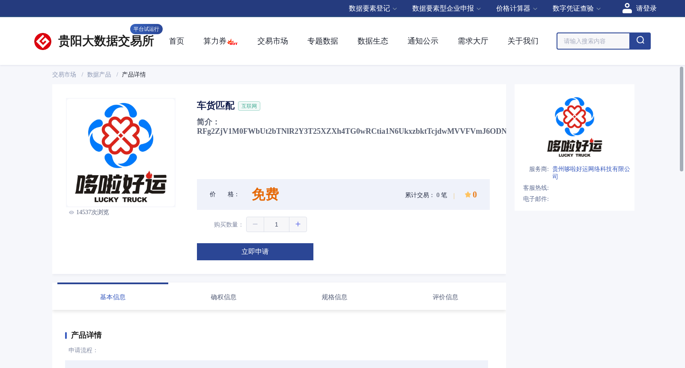Click the 产品详情 section heading
The height and width of the screenshot is (368, 685).
pyautogui.click(x=86, y=335)
